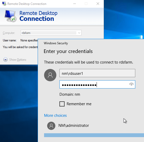Reveal password with the eye icon

click(131, 84)
